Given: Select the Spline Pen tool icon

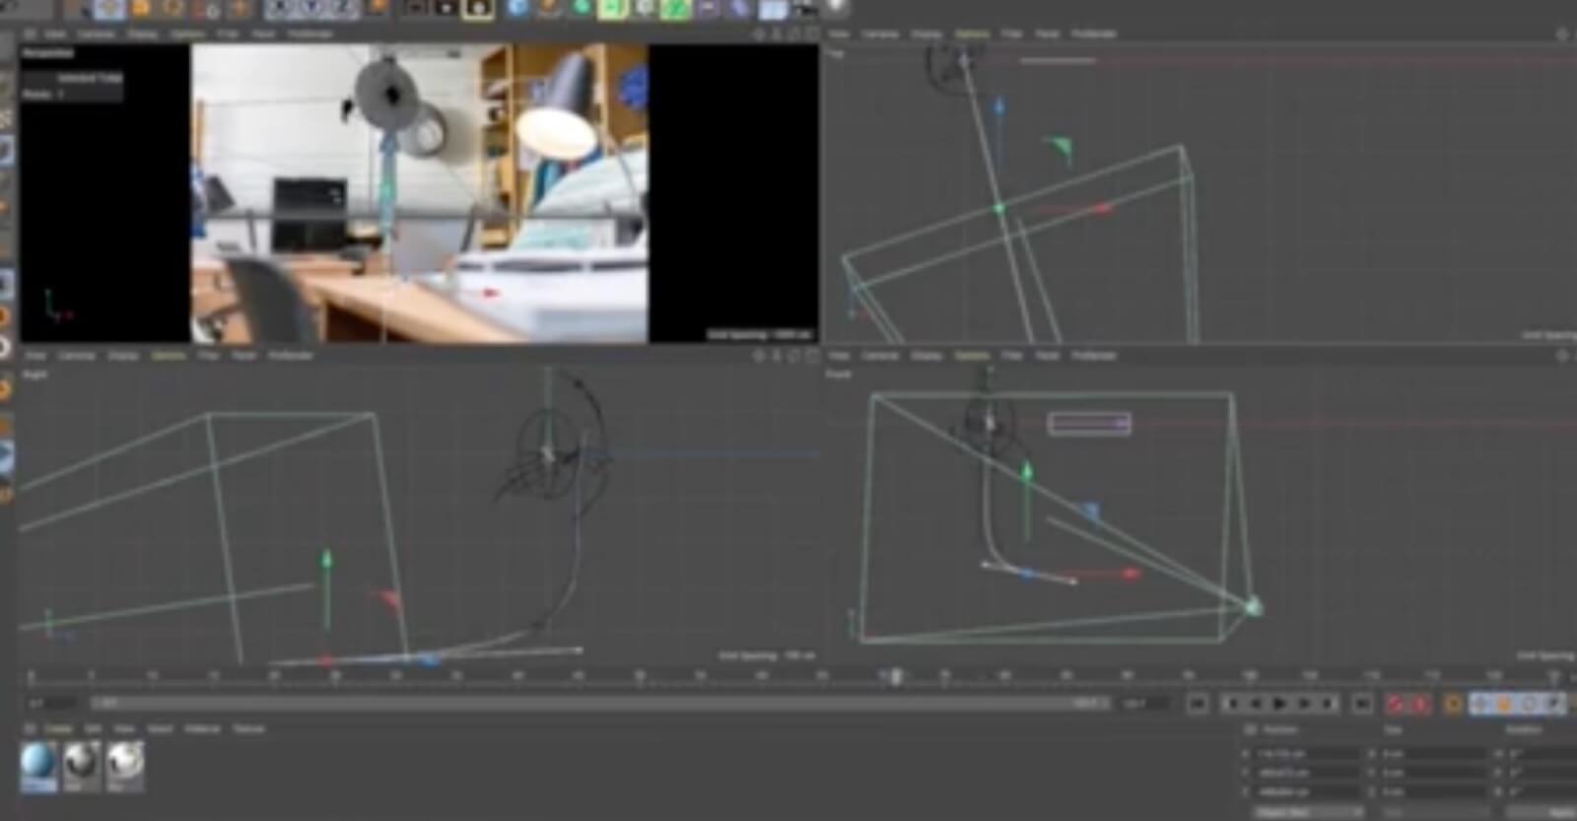Looking at the screenshot, I should click(x=549, y=9).
